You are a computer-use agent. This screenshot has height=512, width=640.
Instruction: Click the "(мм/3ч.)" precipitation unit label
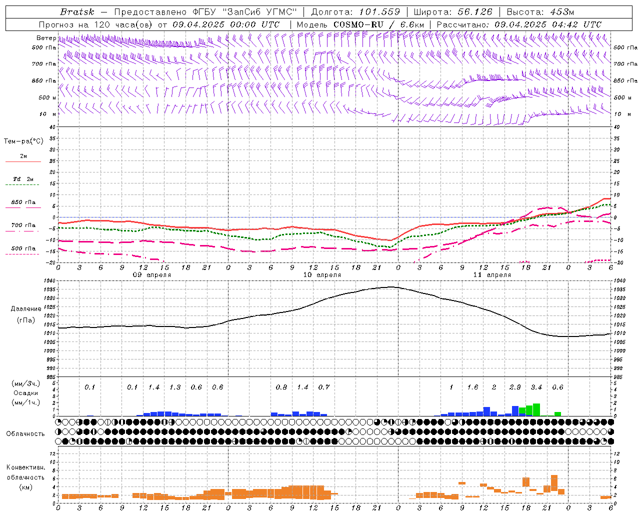26,383
